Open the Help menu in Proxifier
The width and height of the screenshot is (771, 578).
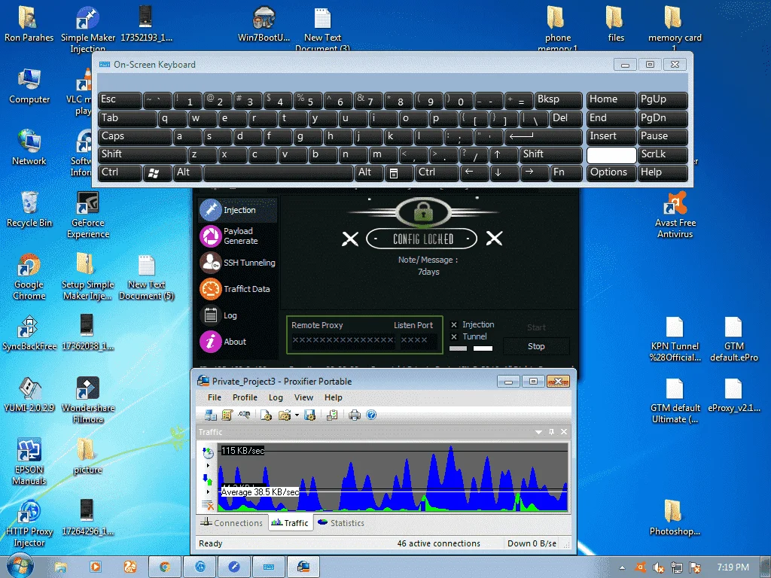tap(333, 397)
